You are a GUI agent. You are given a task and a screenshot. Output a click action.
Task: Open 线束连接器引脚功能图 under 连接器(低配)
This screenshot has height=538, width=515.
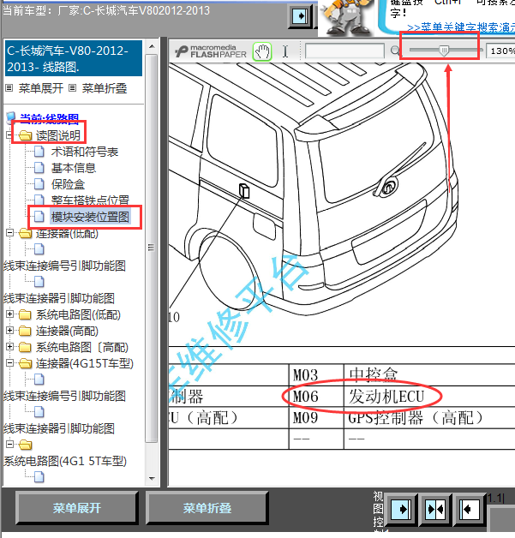coord(59,298)
